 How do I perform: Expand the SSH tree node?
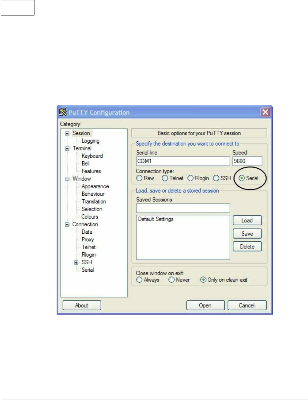tap(76, 263)
